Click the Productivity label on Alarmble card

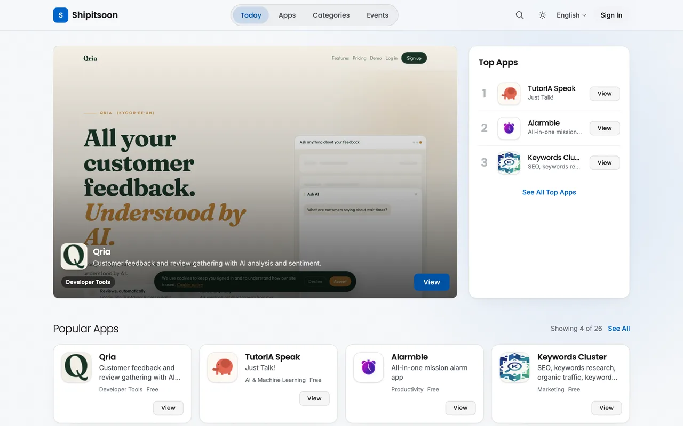407,389
